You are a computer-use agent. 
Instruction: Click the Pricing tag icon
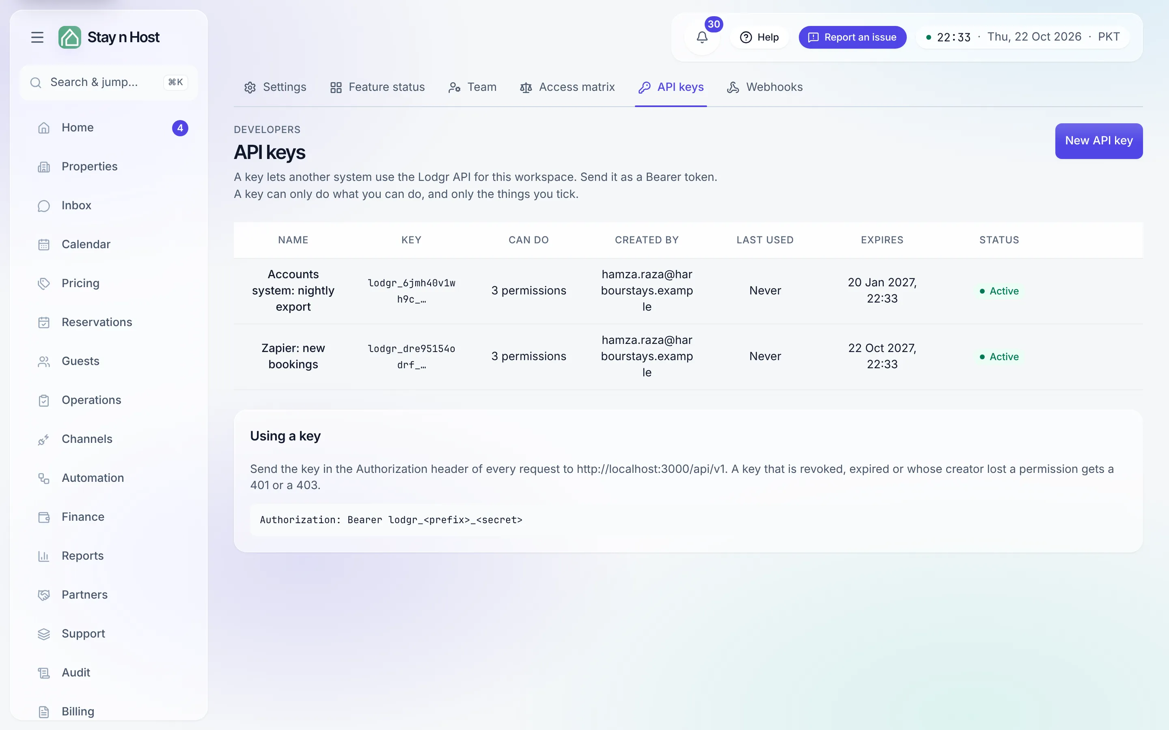(44, 283)
